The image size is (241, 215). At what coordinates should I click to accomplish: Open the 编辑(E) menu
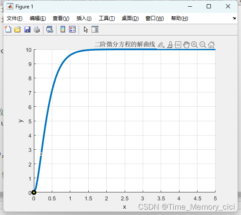pyautogui.click(x=38, y=18)
